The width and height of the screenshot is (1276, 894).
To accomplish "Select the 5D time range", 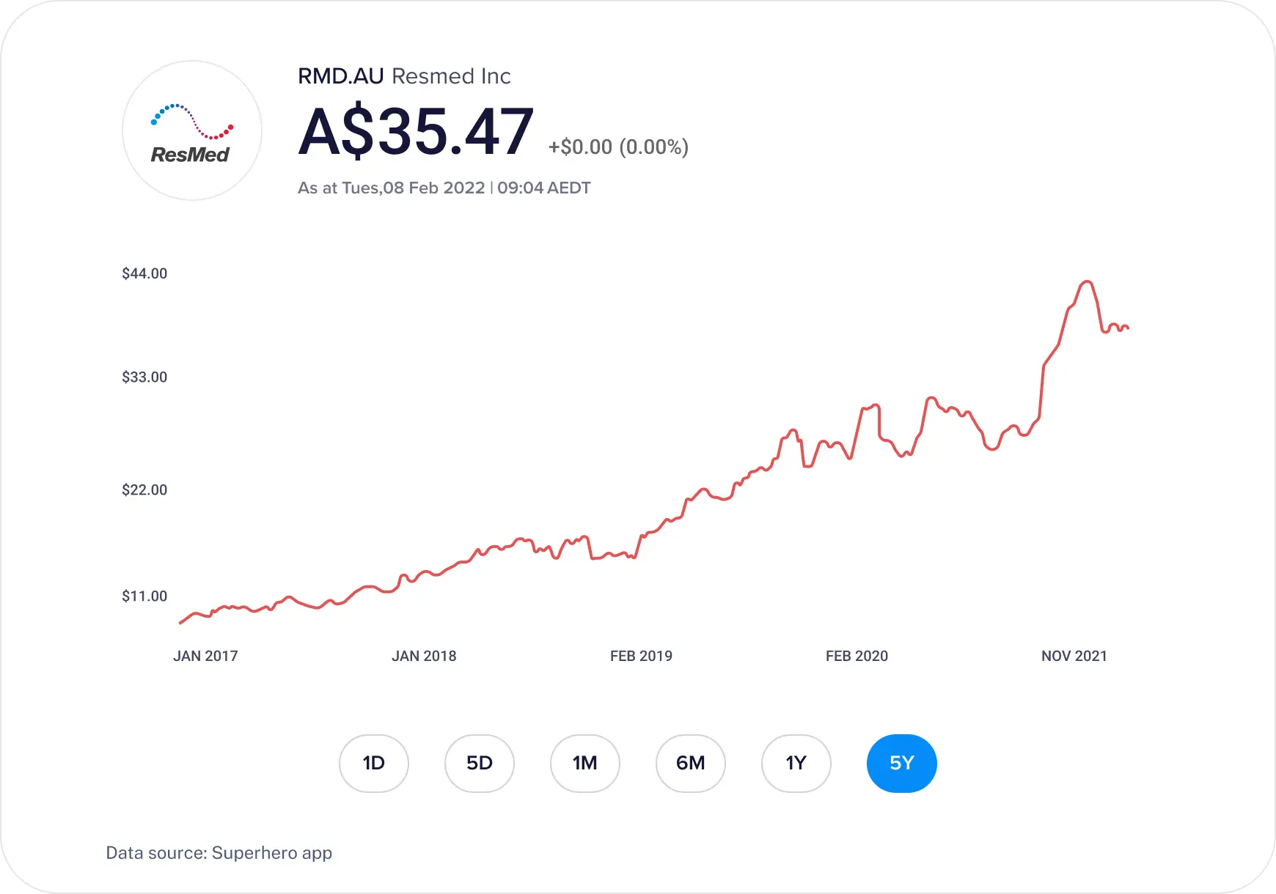I will point(480,764).
